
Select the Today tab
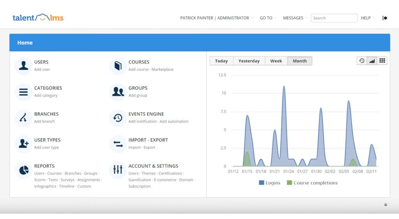point(221,61)
